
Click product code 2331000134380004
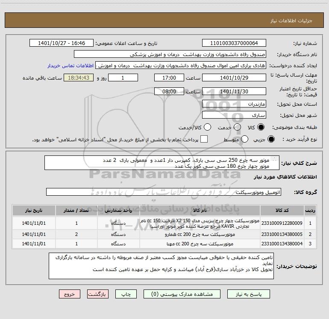click(x=282, y=244)
